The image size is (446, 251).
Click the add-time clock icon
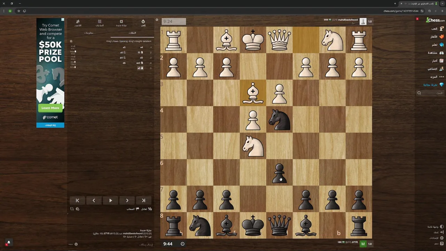77,209
